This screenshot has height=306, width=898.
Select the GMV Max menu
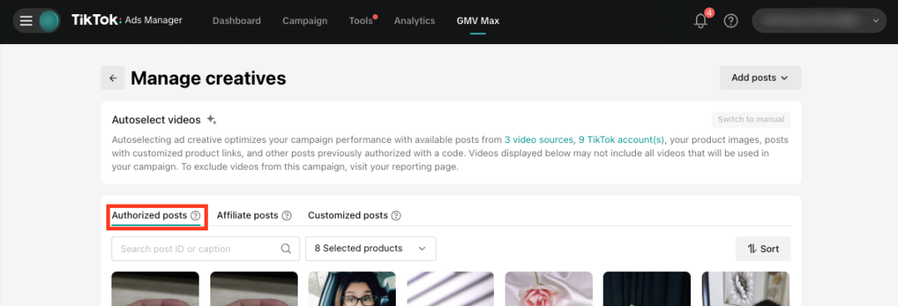477,21
